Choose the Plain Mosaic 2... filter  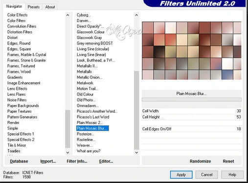pyautogui.click(x=90, y=122)
